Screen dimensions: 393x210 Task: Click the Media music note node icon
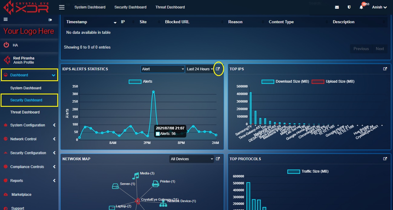click(136, 176)
